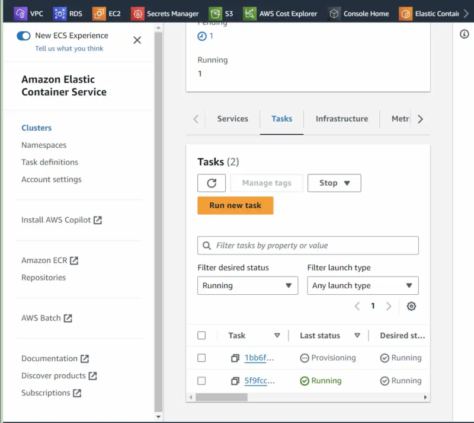Shift cluster tabs left with the arrow
The image size is (474, 423).
tap(196, 119)
